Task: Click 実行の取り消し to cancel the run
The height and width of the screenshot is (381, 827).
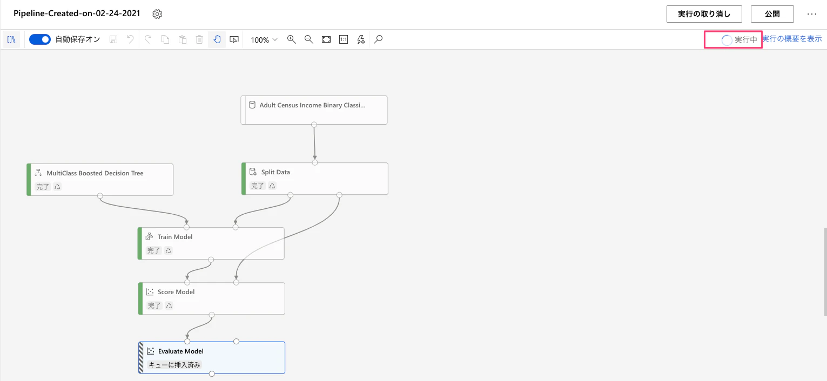Action: tap(704, 14)
